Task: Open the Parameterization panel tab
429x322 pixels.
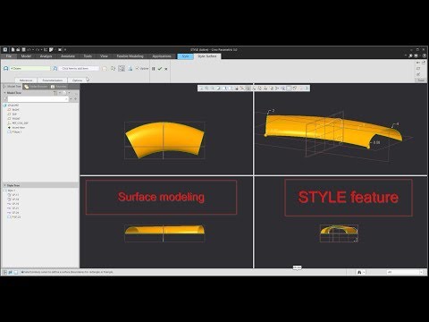Action: tap(53, 80)
